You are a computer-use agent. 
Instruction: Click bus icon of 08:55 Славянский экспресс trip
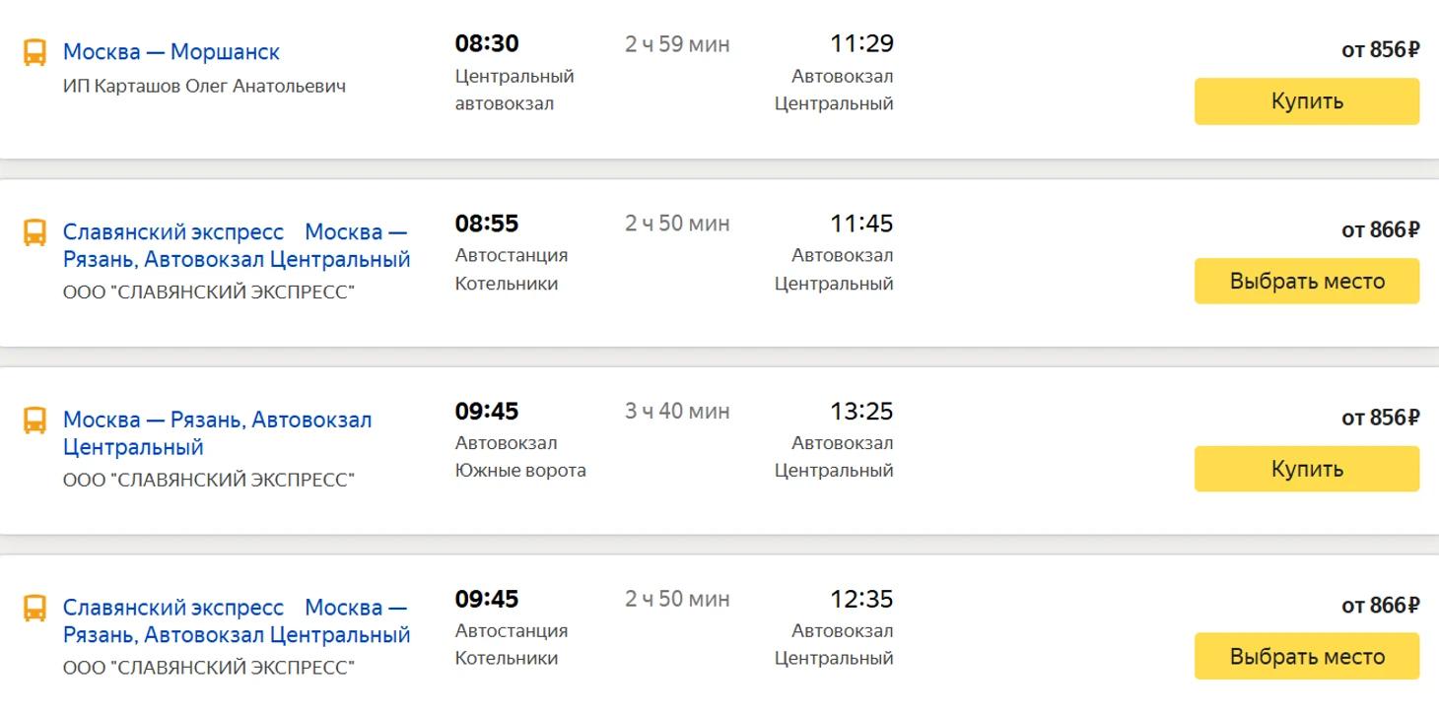[x=34, y=232]
